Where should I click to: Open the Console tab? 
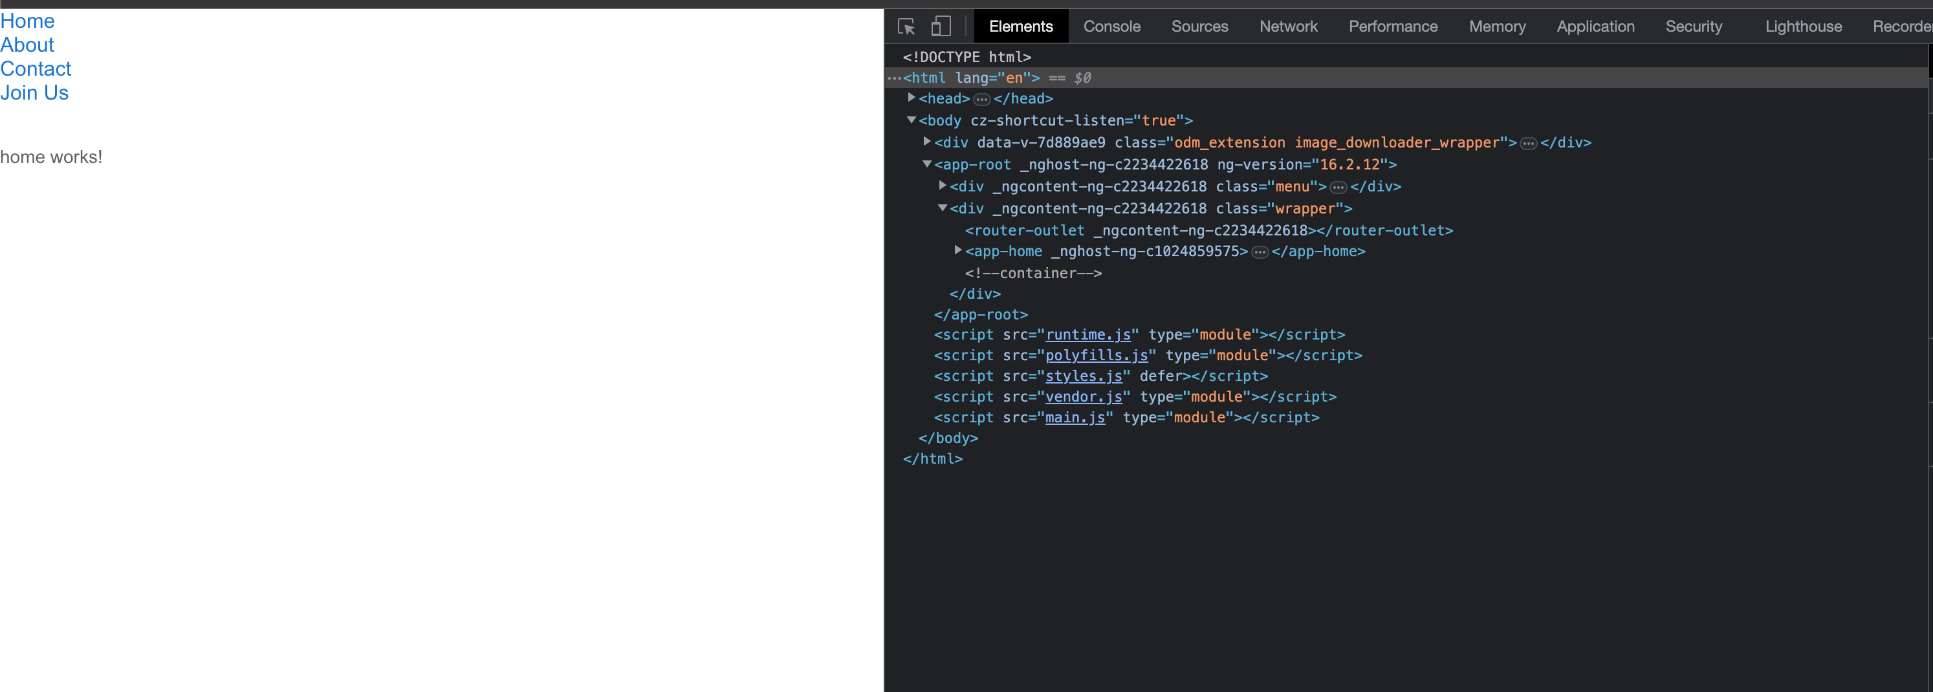(1111, 27)
